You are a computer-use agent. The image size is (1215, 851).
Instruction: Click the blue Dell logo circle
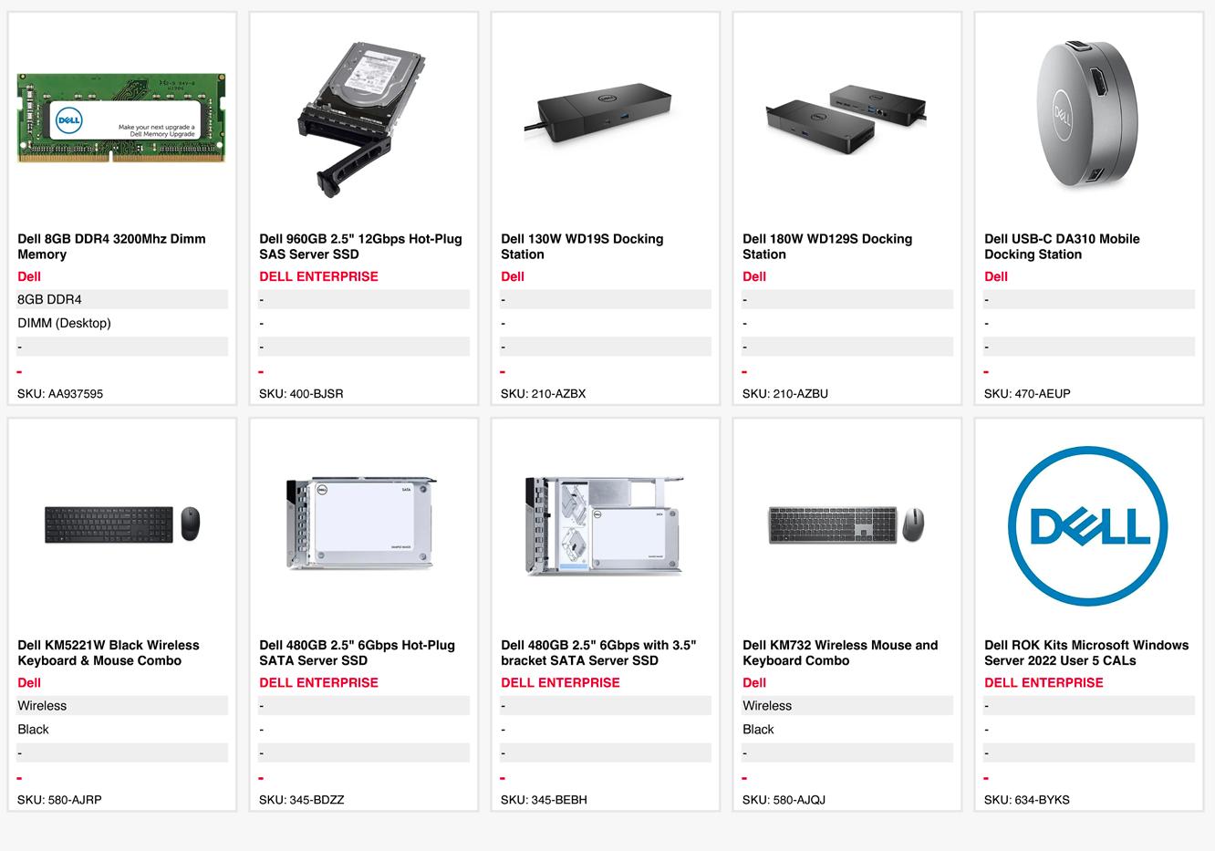click(x=1087, y=526)
